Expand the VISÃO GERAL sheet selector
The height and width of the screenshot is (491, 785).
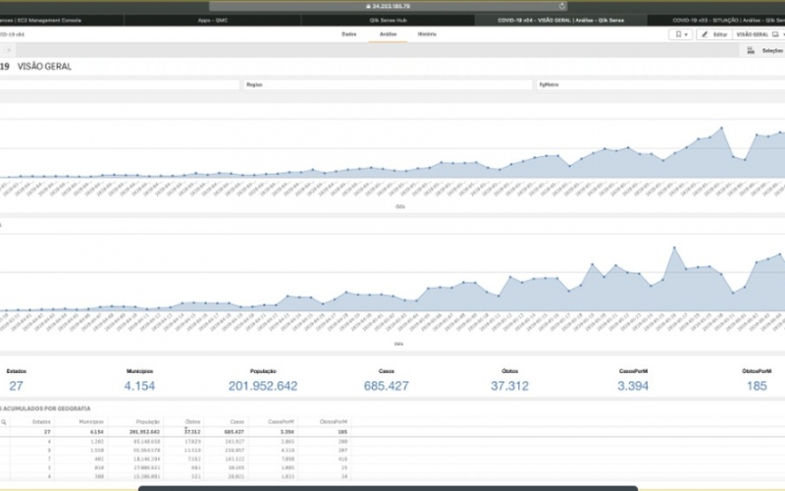click(759, 33)
